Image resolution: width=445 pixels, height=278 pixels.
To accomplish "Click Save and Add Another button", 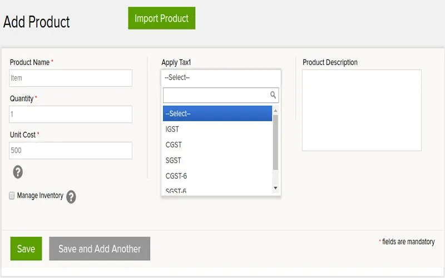I will [100, 249].
